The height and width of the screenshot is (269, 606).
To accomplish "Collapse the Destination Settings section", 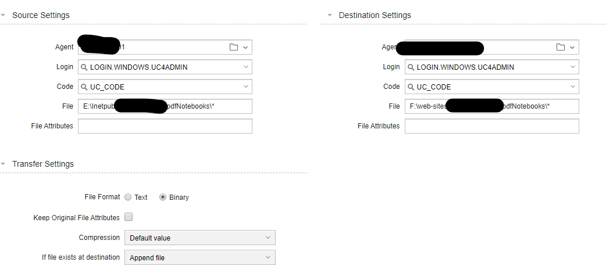I will click(x=330, y=15).
